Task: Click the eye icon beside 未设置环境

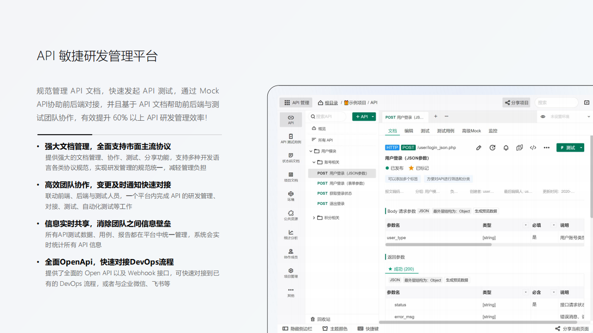Action: 543,117
